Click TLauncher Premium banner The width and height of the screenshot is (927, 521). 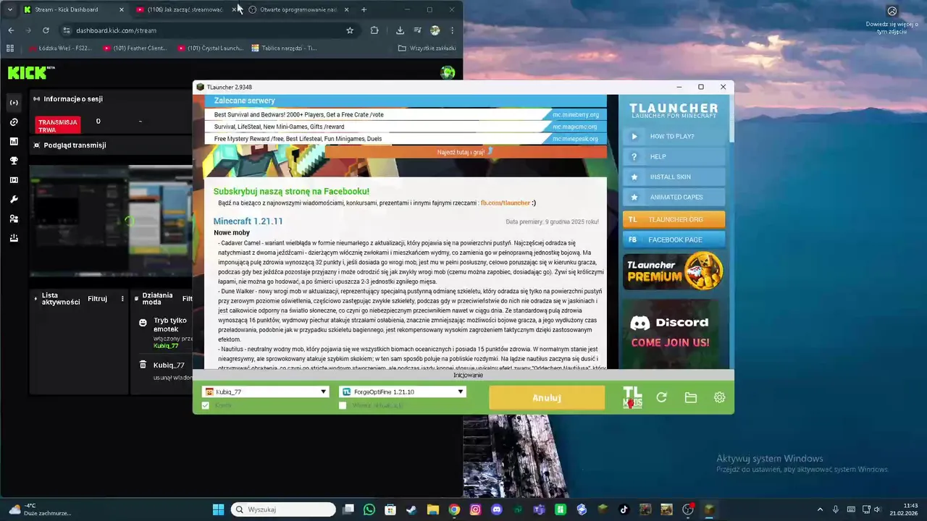(x=674, y=271)
